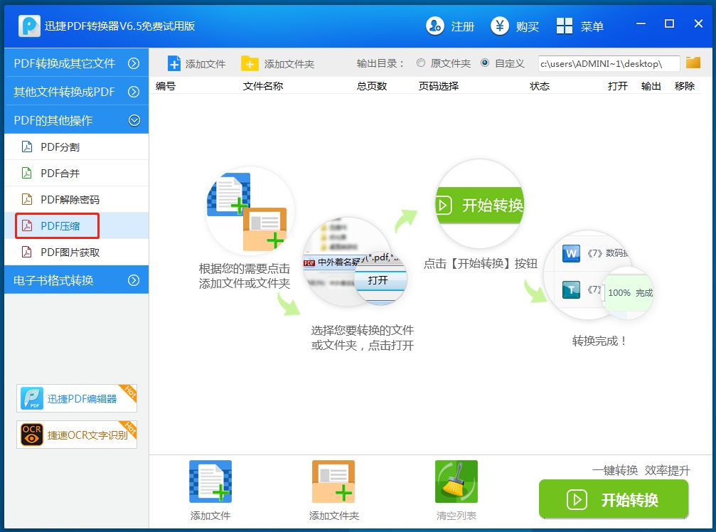
Task: Expand other files to PDF section
Action: pos(134,92)
